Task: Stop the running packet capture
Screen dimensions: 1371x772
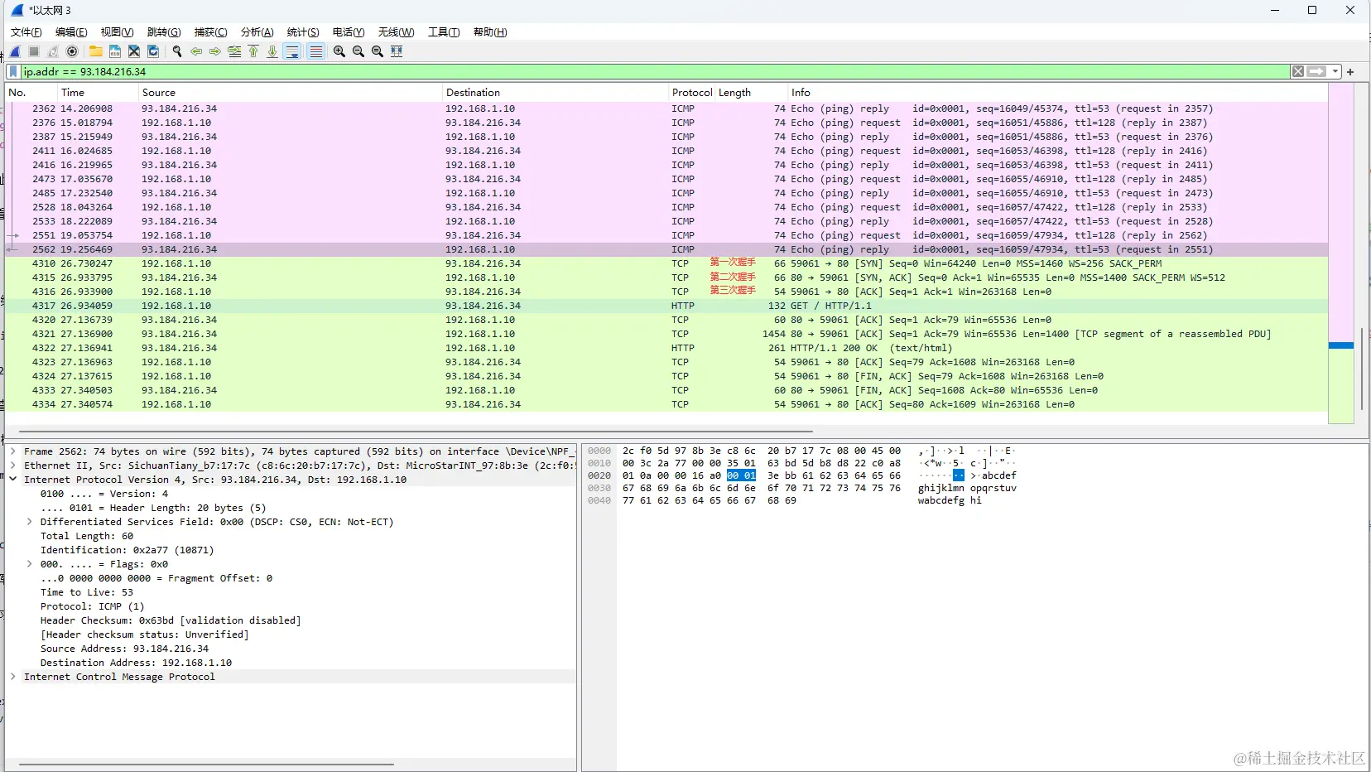Action: tap(34, 51)
